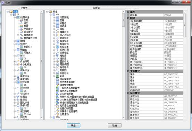
Task: Click 不规则表格提取配置 icon
Action: (57, 88)
